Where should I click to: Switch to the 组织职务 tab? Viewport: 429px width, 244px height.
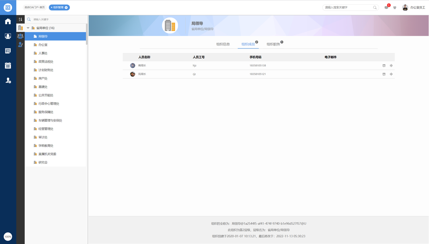(273, 44)
